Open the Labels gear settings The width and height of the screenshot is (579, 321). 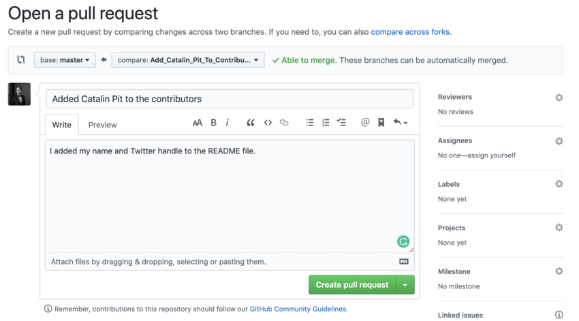pyautogui.click(x=559, y=184)
